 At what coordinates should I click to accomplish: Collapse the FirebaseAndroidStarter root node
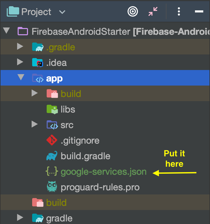(6, 31)
